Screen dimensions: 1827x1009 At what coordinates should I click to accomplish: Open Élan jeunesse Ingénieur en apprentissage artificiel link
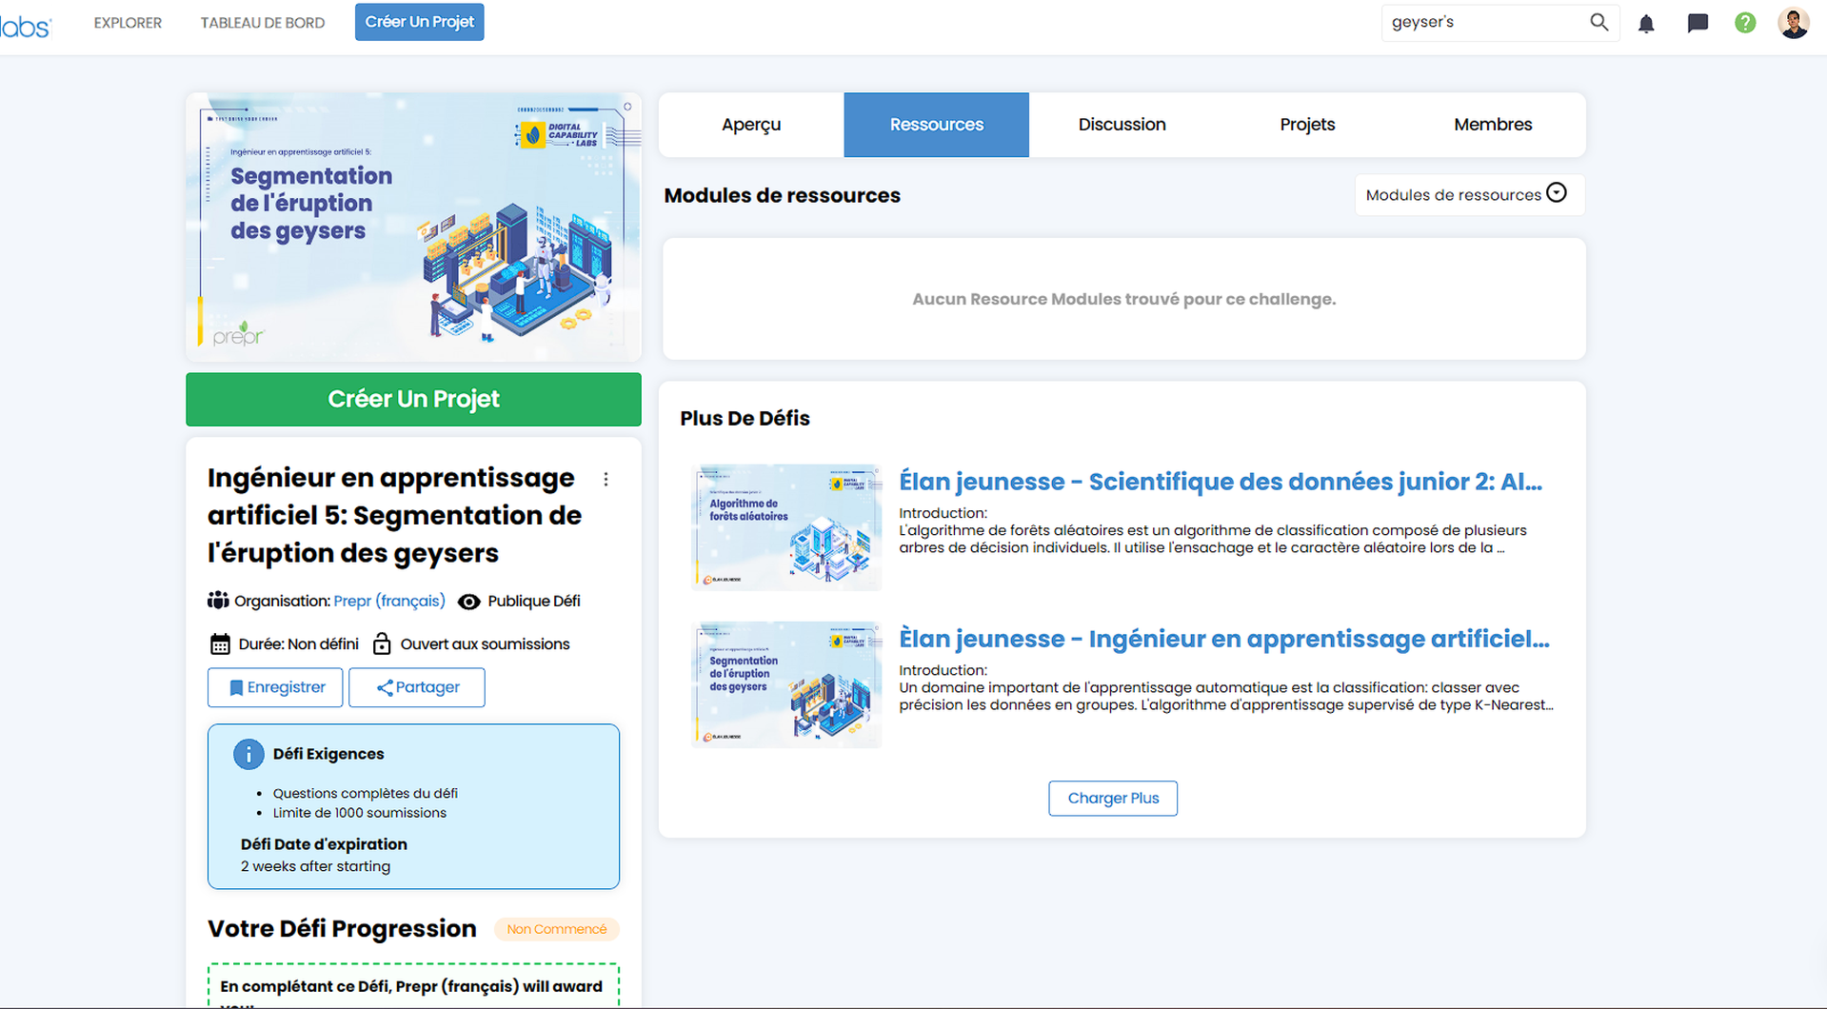click(1224, 639)
